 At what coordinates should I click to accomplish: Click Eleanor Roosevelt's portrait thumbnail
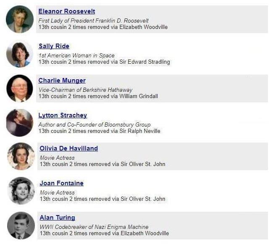point(20,19)
